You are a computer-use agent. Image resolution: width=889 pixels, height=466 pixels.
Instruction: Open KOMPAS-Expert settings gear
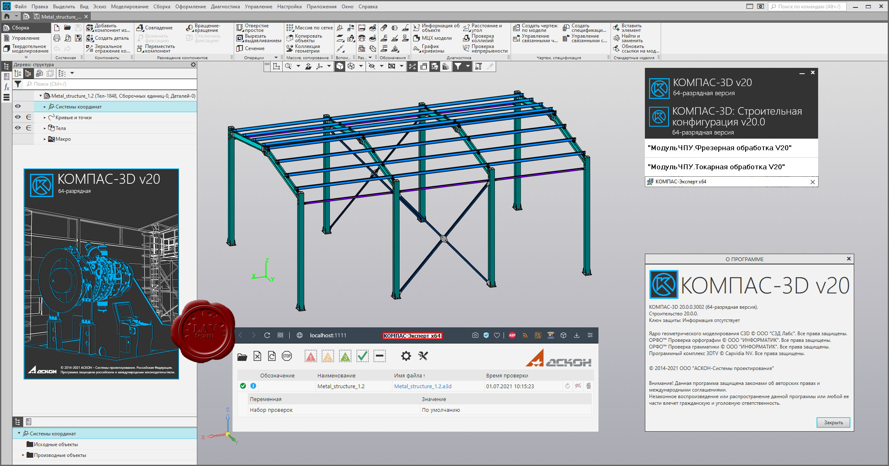click(x=406, y=356)
